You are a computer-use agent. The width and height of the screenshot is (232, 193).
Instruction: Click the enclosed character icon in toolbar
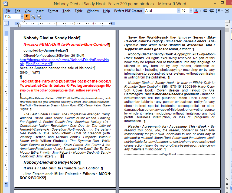pyautogui.click(x=227, y=11)
